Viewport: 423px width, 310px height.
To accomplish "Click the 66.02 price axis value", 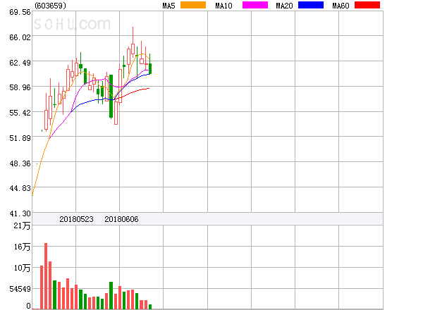I will click(20, 37).
